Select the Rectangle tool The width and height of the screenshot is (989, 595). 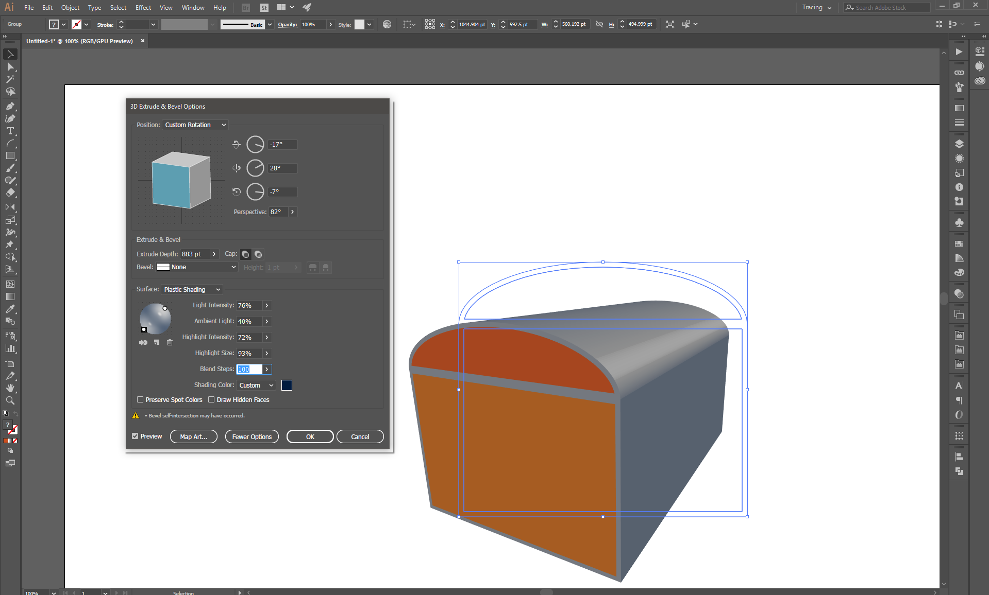(x=10, y=155)
